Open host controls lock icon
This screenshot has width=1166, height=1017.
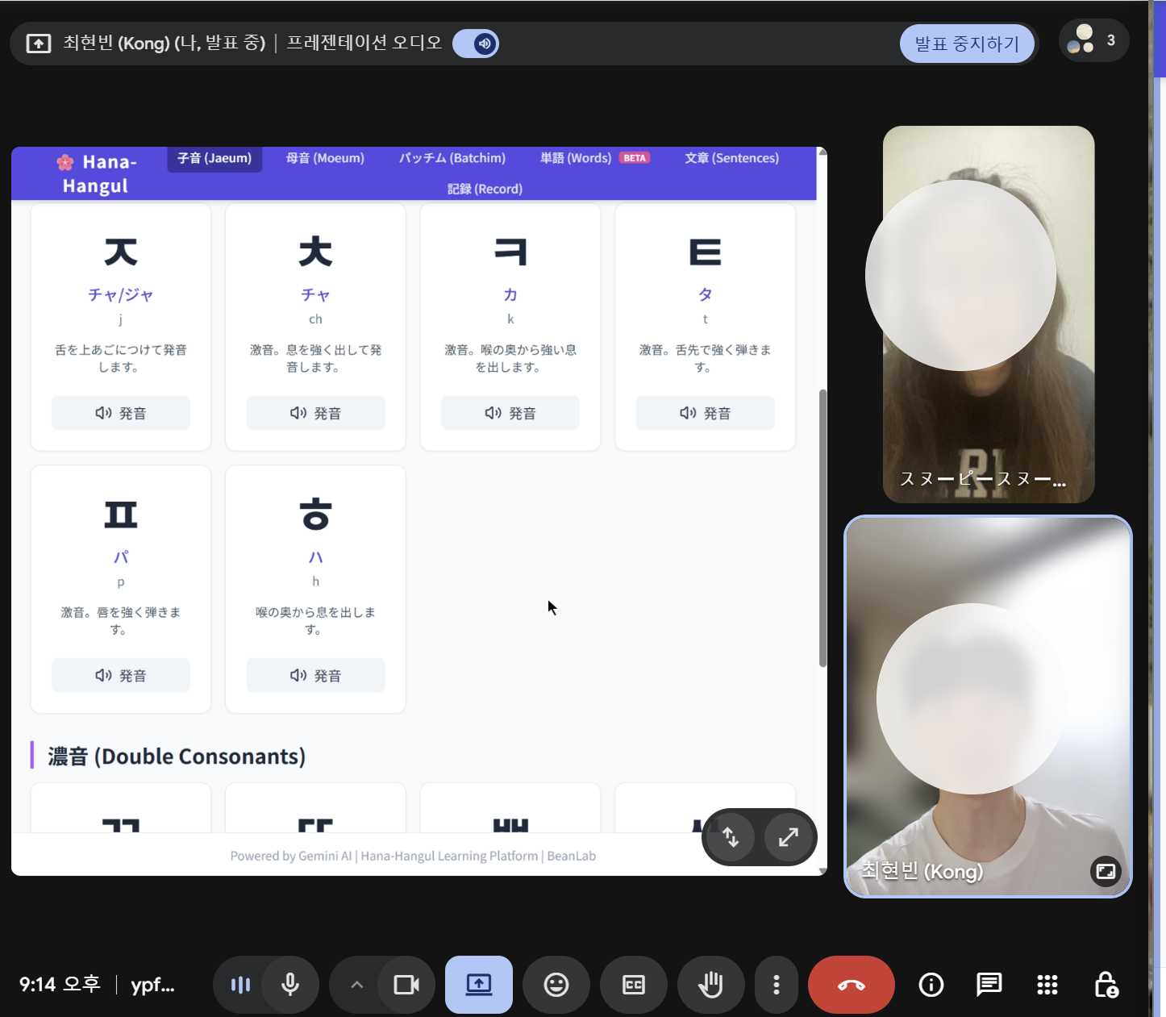point(1106,985)
